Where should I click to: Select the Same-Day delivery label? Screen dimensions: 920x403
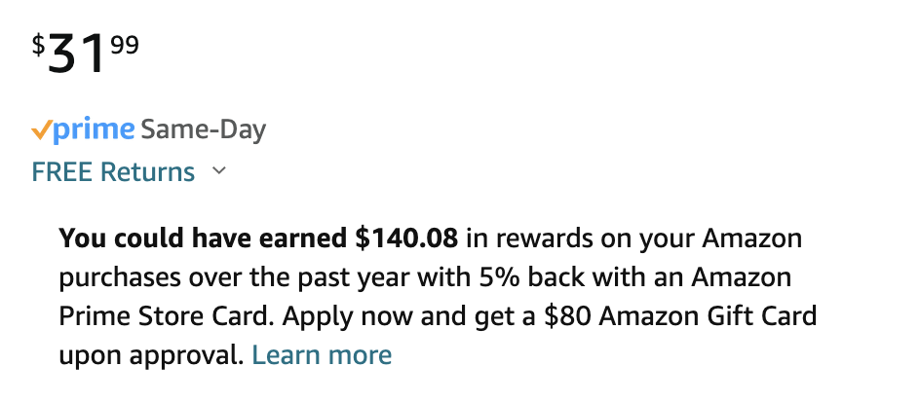(x=204, y=130)
